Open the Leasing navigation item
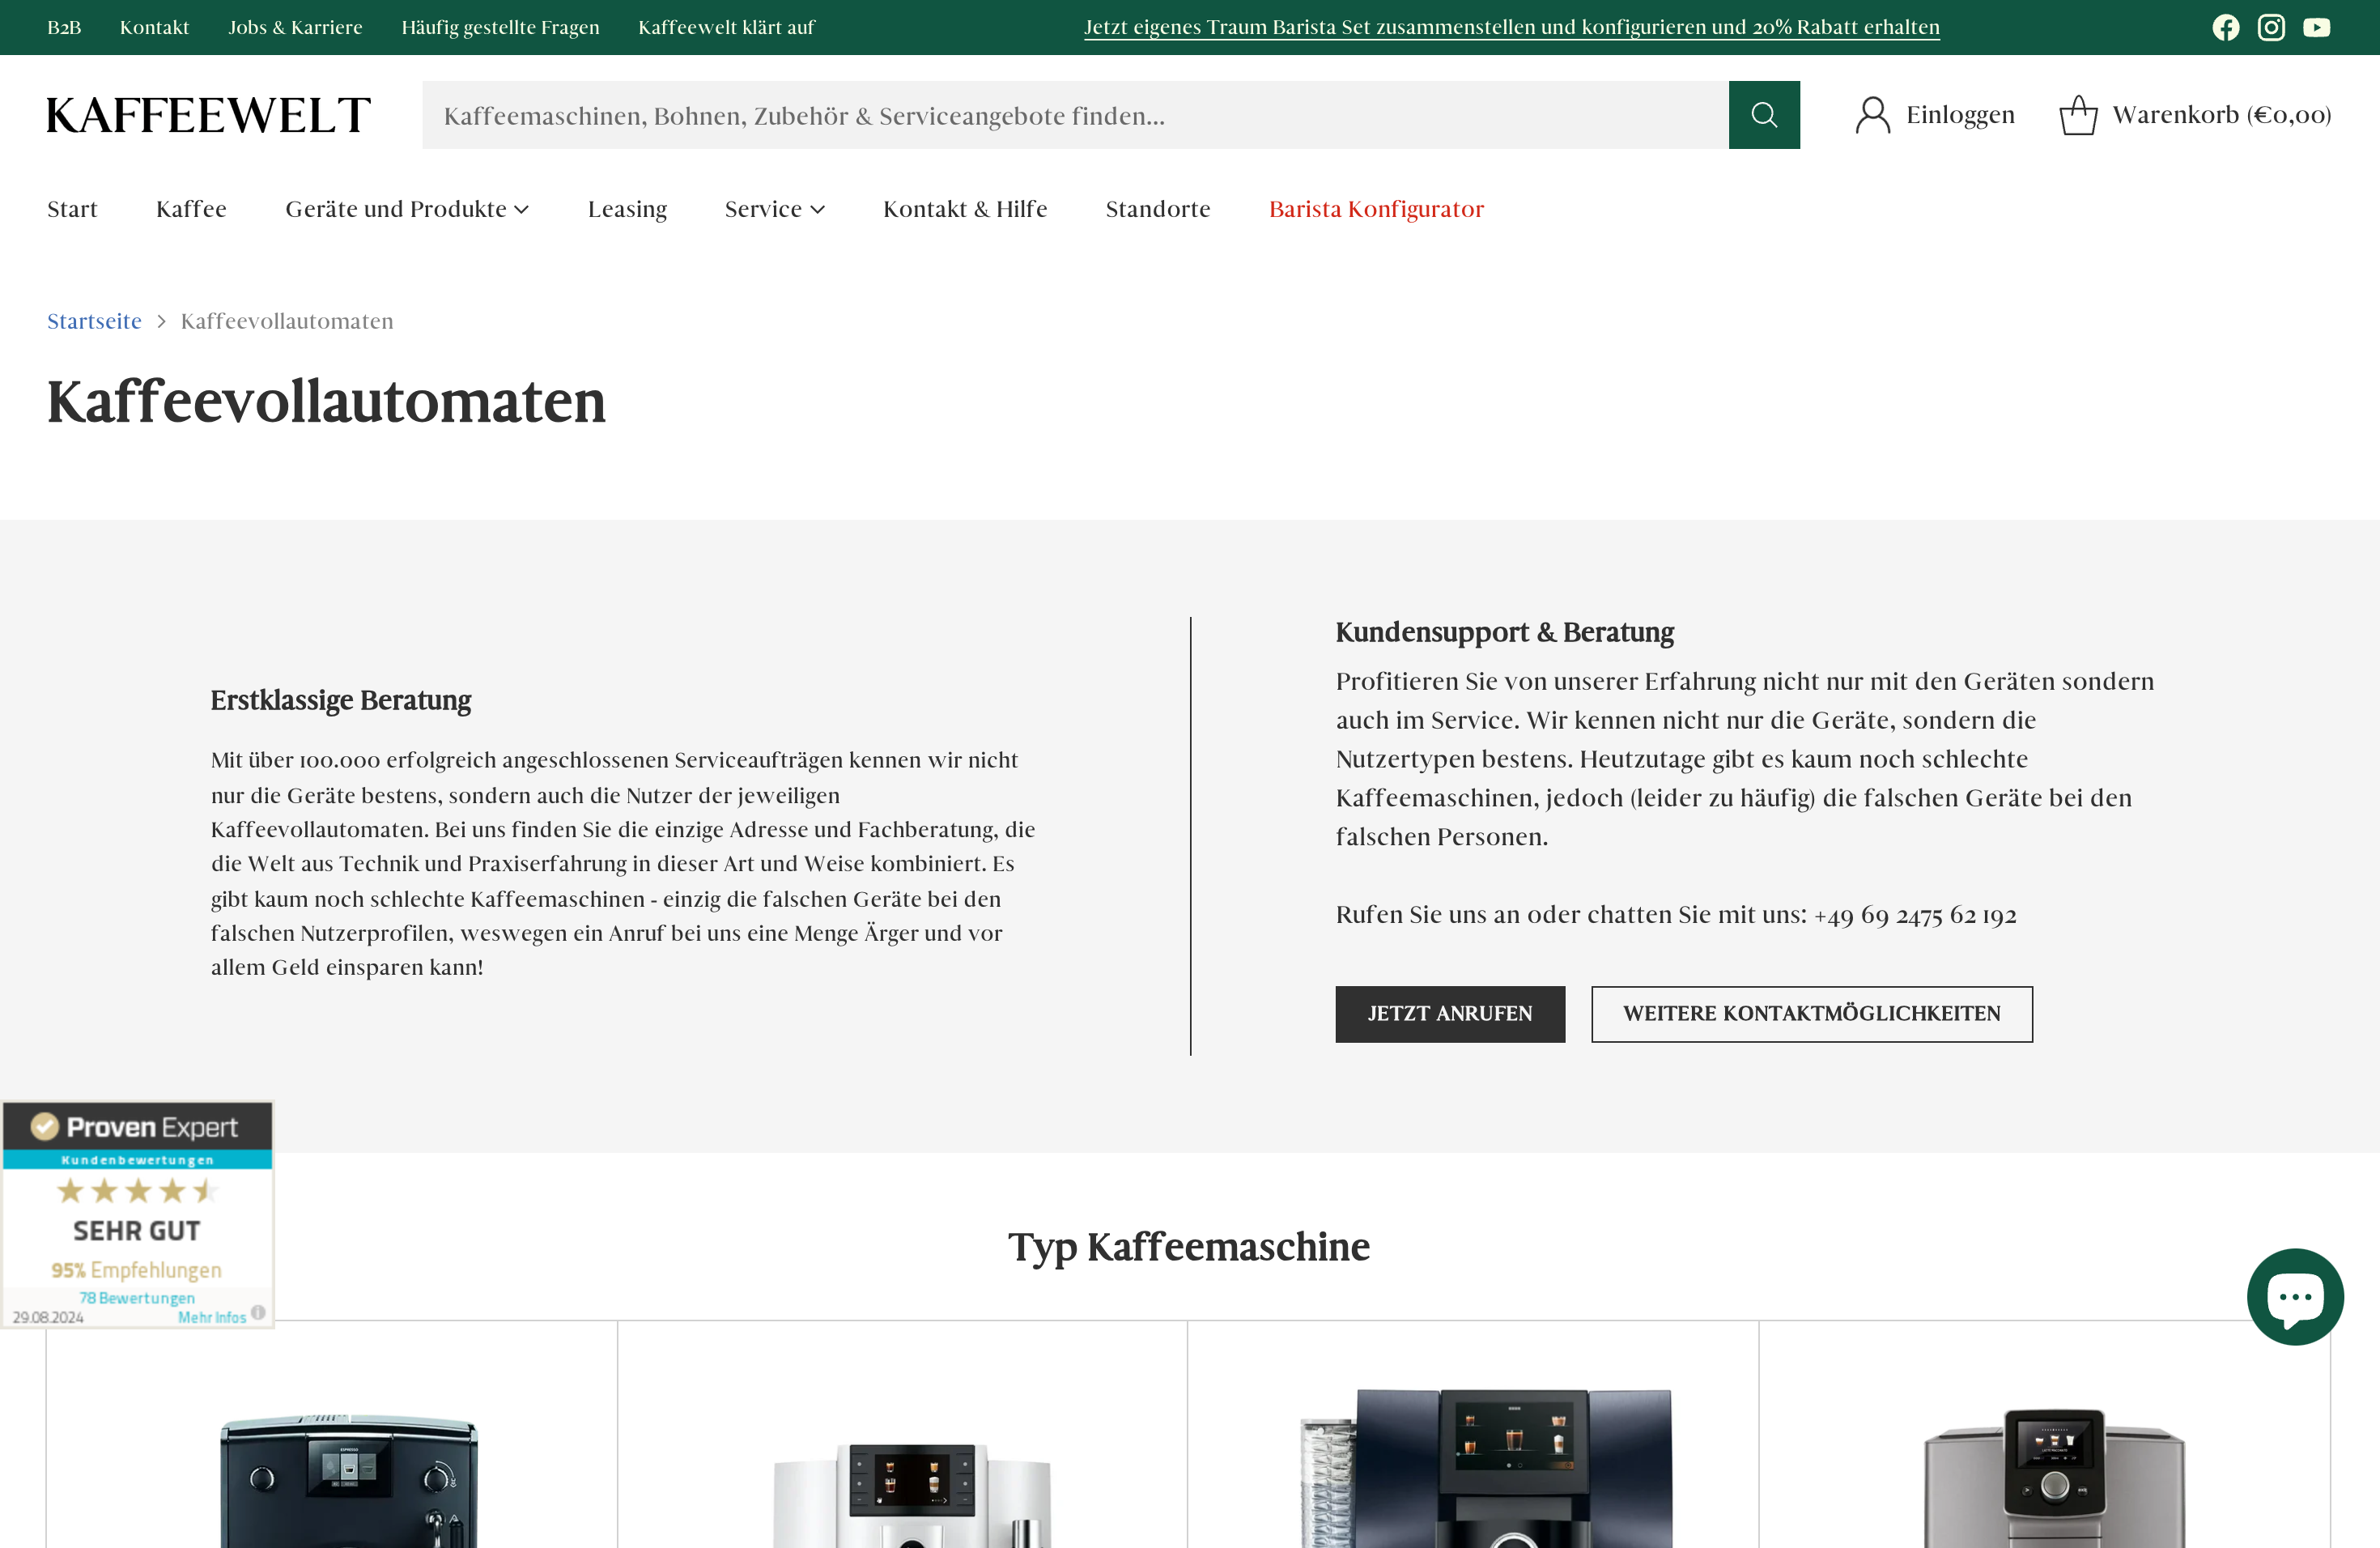This screenshot has height=1548, width=2380. point(627,209)
